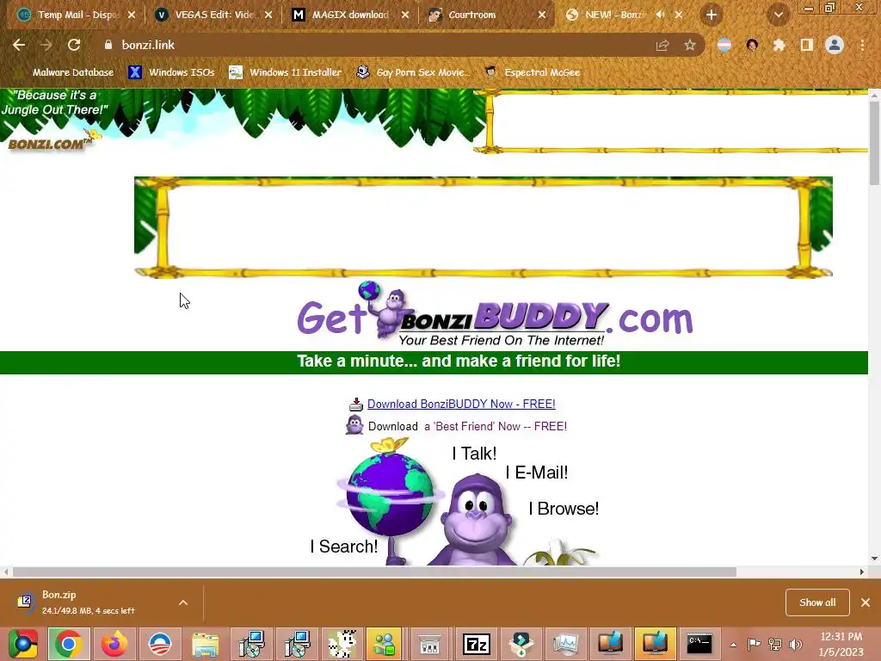Screen dimensions: 881x661
Task: Open File Explorer folder in taskbar
Action: pyautogui.click(x=206, y=644)
